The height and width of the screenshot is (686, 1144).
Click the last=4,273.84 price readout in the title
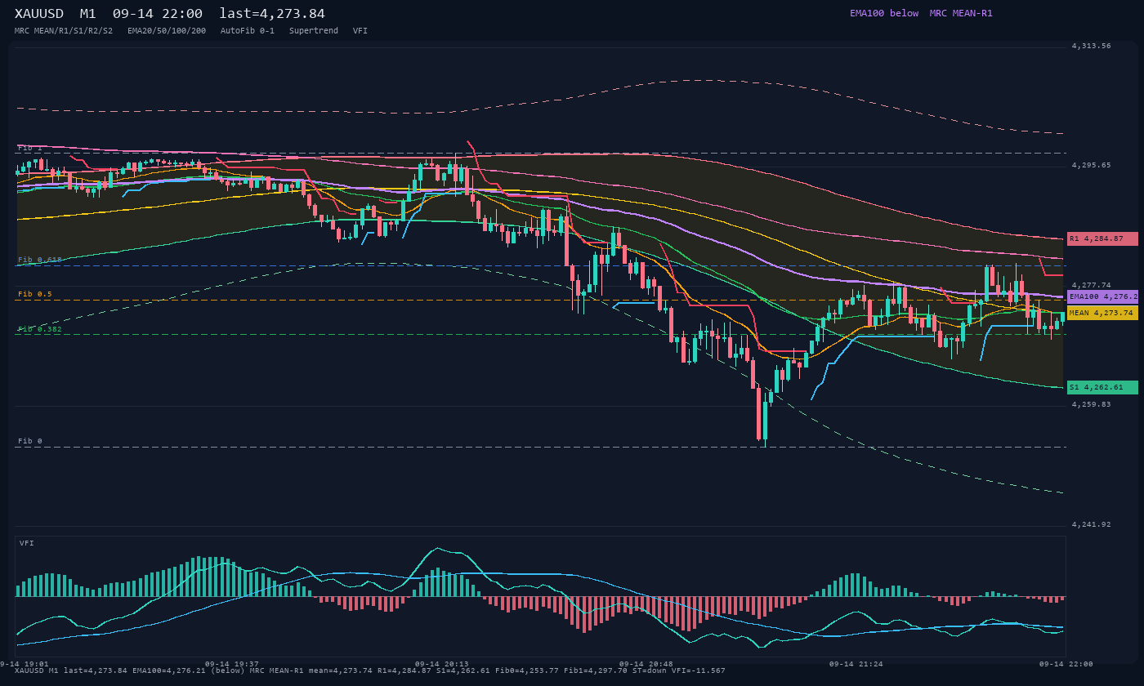click(x=272, y=14)
